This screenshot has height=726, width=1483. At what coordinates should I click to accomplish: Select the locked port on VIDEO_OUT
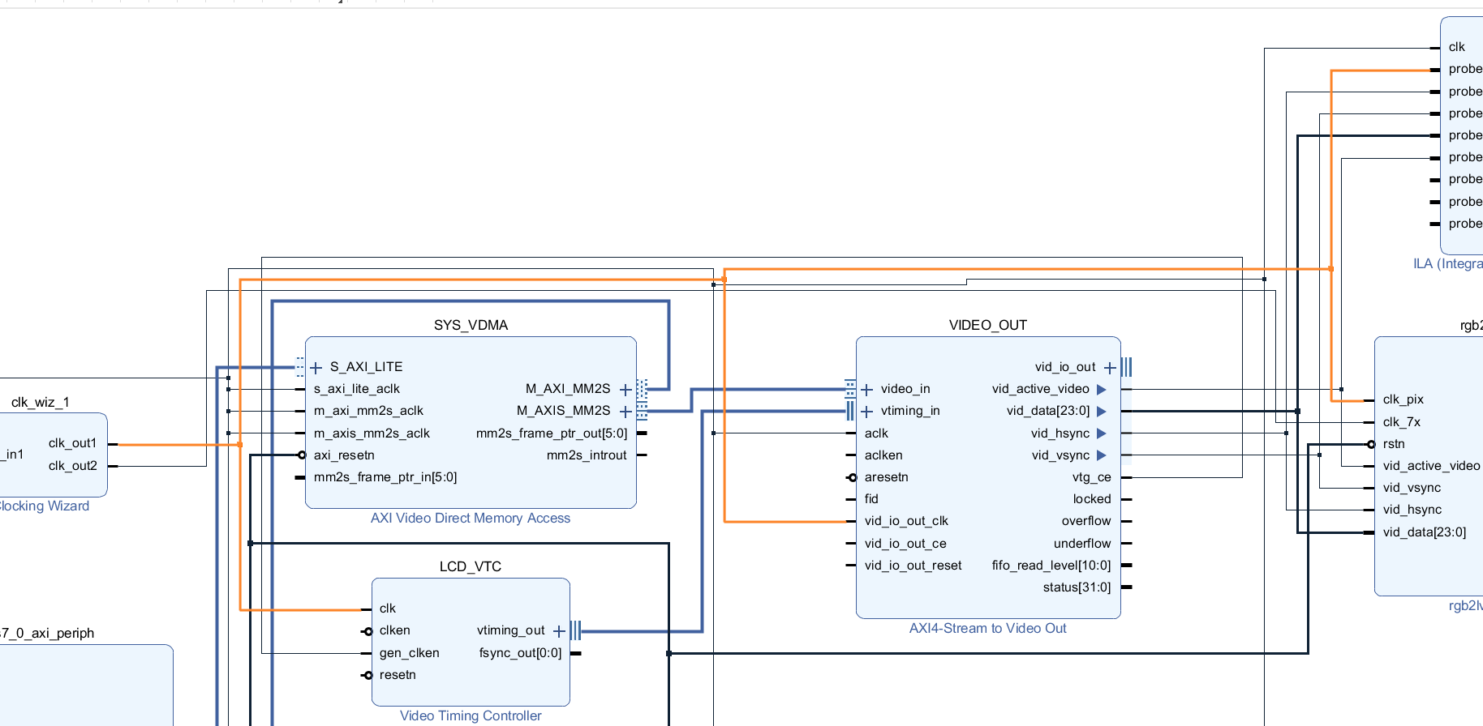point(1092,499)
